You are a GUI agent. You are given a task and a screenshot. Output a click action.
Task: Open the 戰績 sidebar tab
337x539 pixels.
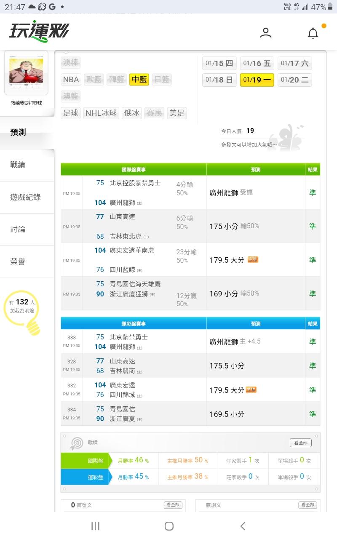point(18,165)
